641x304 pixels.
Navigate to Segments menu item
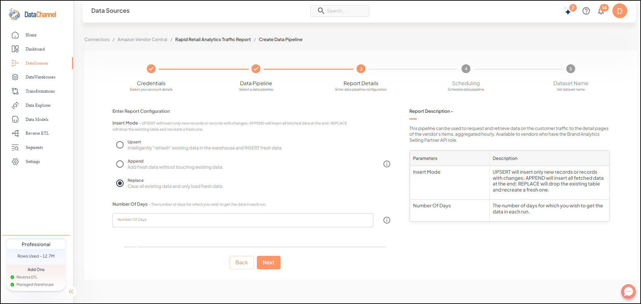pyautogui.click(x=34, y=147)
